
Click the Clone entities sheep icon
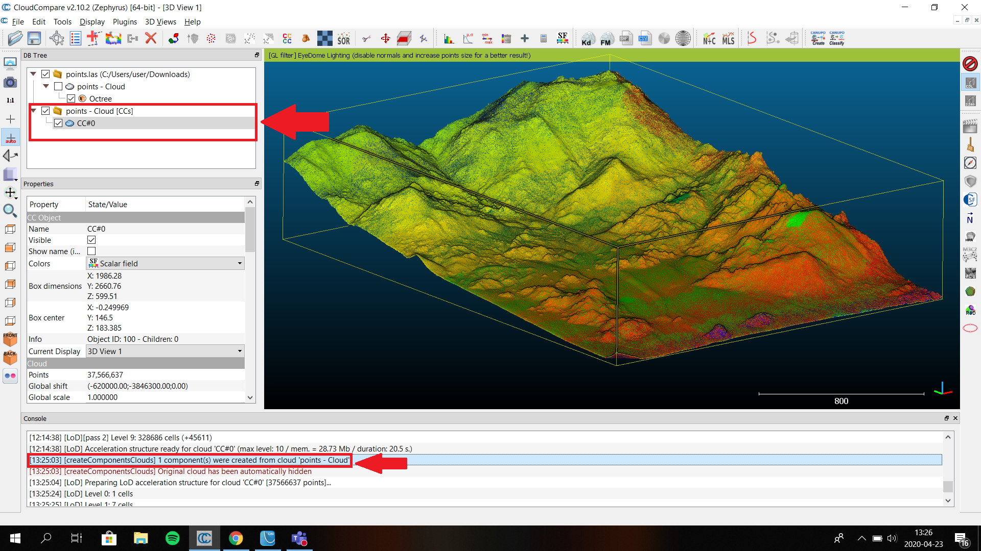pos(113,38)
